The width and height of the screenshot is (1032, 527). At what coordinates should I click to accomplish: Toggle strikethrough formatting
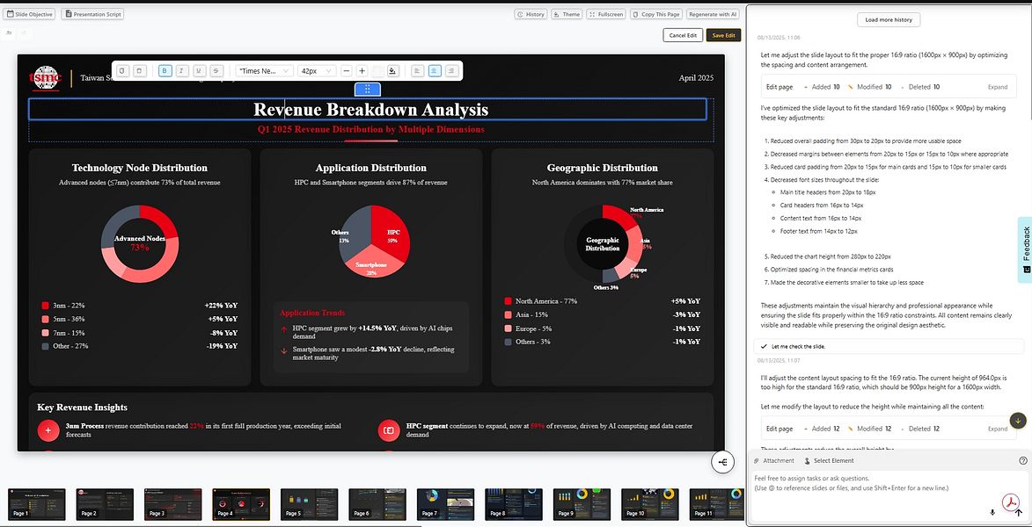click(216, 71)
